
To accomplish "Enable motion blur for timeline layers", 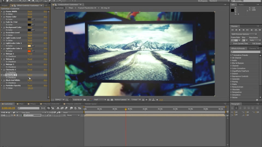I will [66, 108].
